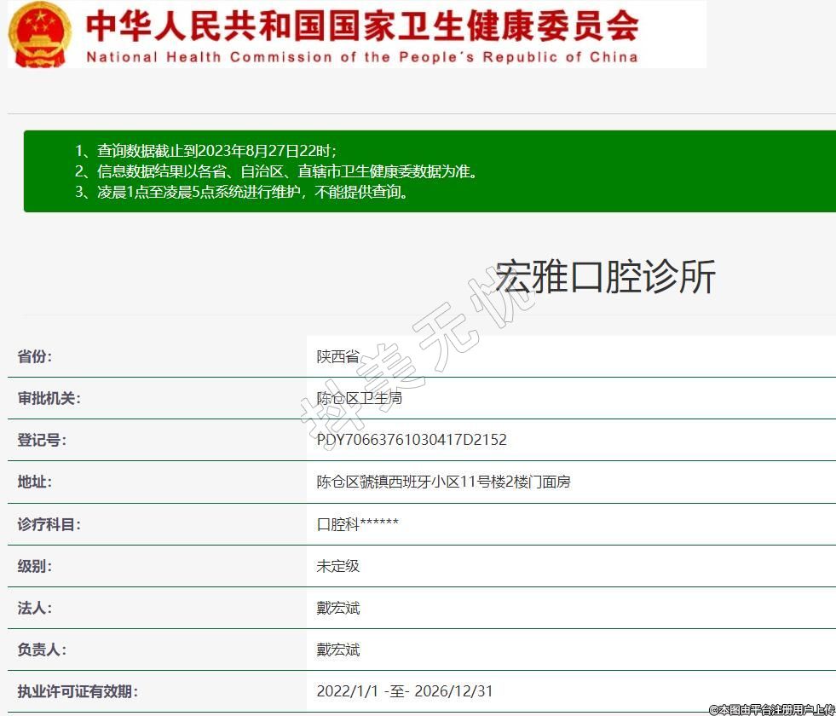The image size is (836, 716).
Task: Click the maintenance notice 凌晨1点至凌晨5点
Action: 242,192
